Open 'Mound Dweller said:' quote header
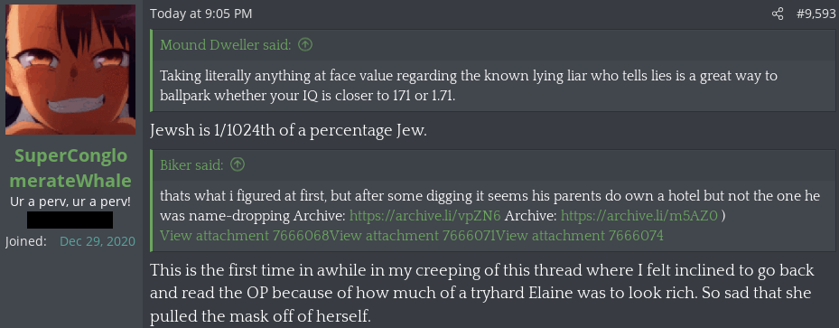This screenshot has height=328, width=839. pyautogui.click(x=225, y=45)
